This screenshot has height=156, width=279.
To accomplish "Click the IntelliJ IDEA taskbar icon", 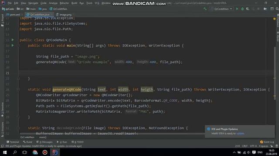I will click(55, 152).
